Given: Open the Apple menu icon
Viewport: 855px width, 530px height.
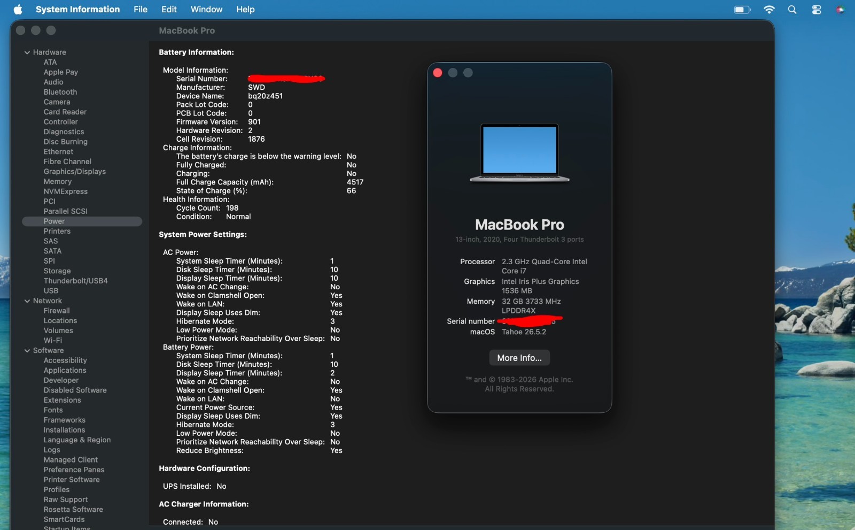Looking at the screenshot, I should (18, 9).
